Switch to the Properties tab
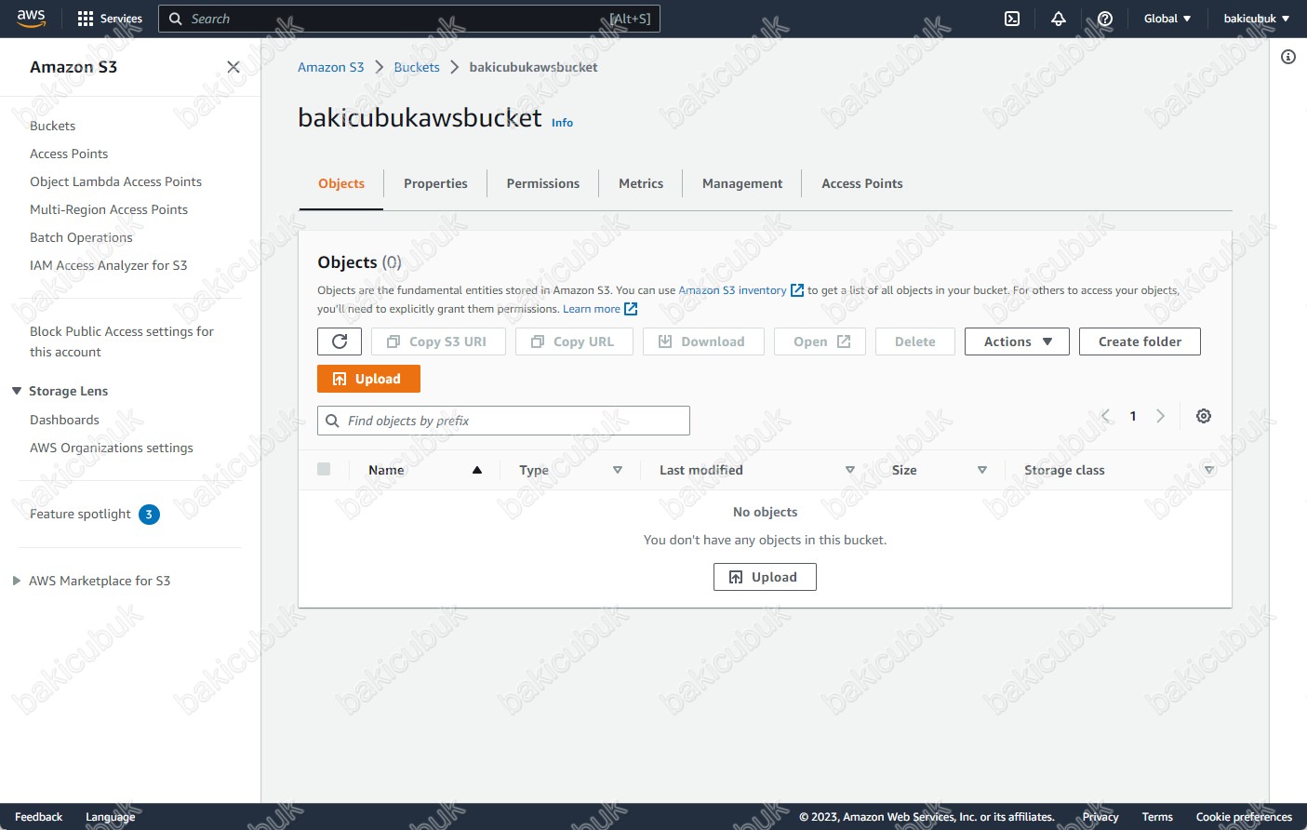 point(435,183)
